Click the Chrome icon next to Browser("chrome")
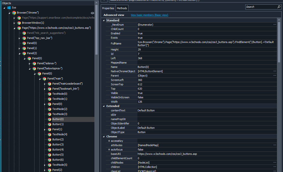The image size is (283, 172). pos(14,13)
